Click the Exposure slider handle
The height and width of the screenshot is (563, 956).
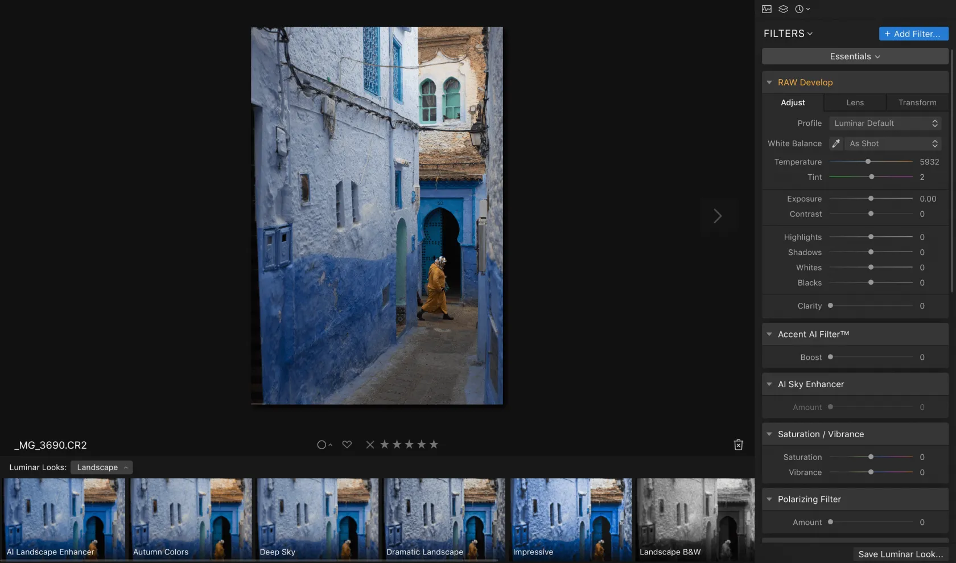tap(871, 199)
